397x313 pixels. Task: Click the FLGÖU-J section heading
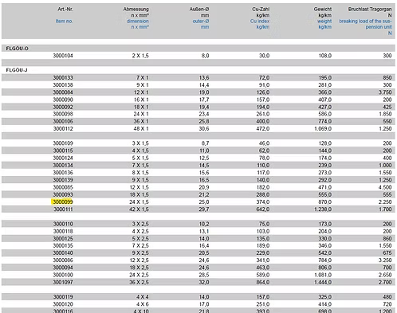pos(17,70)
